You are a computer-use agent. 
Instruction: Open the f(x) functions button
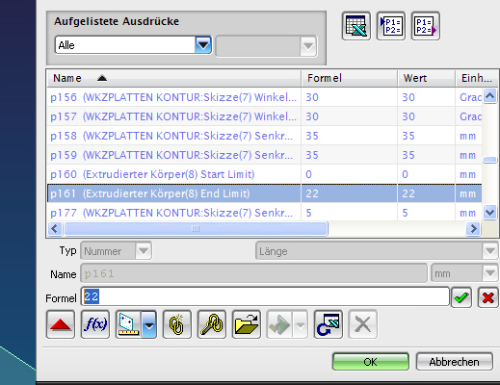point(95,324)
